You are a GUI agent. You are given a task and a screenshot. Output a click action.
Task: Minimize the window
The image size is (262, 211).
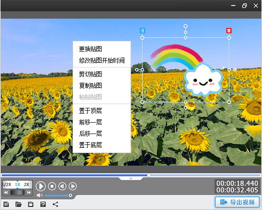pyautogui.click(x=233, y=6)
